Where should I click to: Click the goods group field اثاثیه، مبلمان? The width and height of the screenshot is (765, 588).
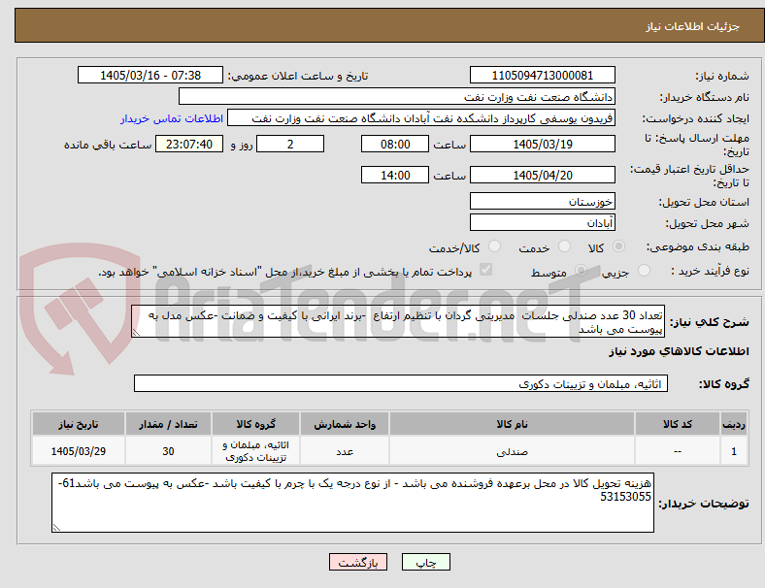pos(401,383)
